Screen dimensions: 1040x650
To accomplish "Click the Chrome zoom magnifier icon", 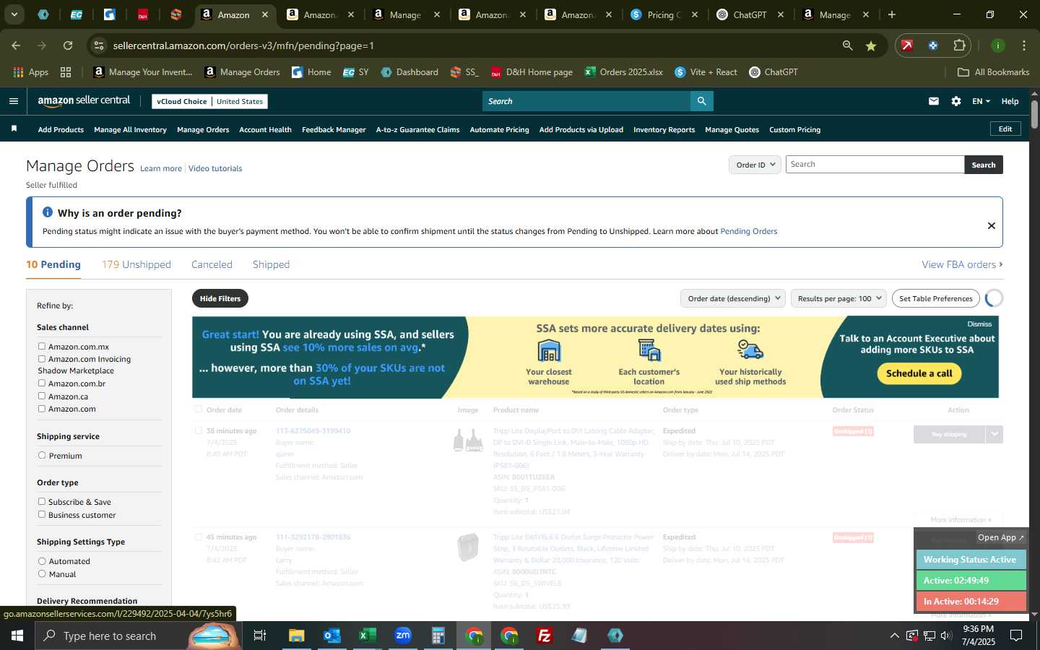I will point(847,45).
